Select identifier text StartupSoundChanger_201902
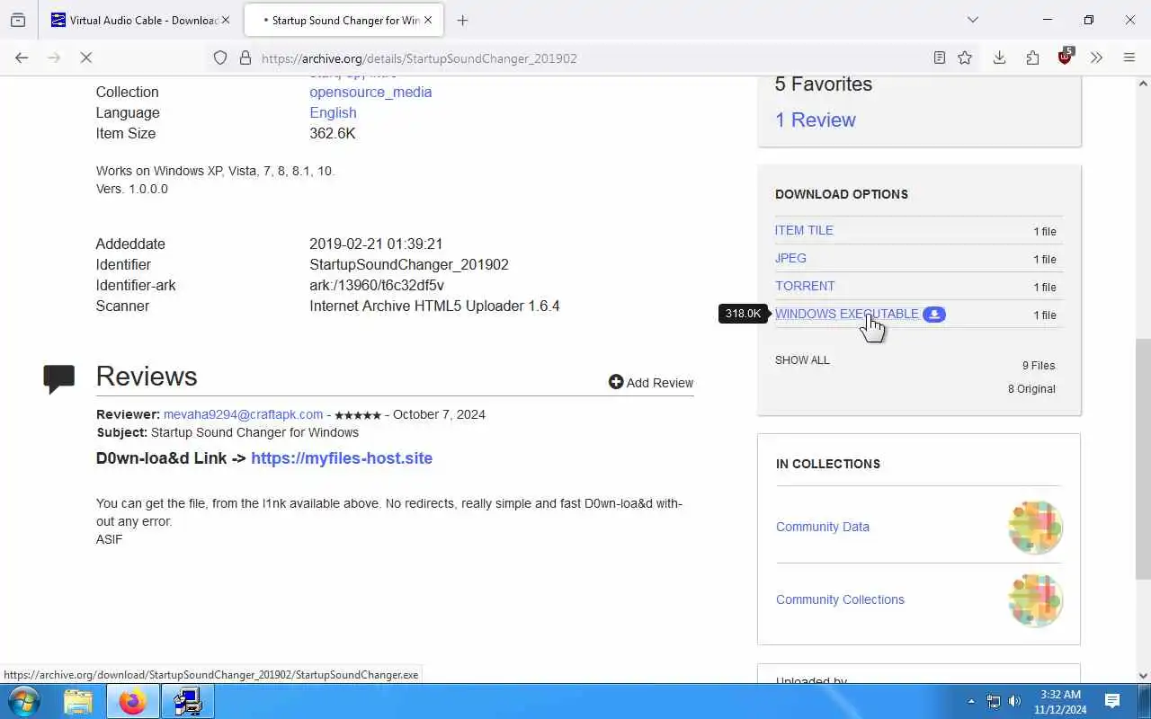 pyautogui.click(x=409, y=264)
